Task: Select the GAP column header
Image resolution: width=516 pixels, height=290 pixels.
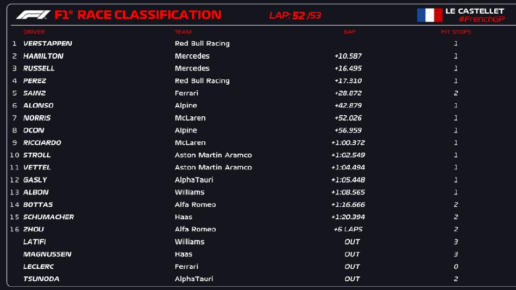Action: coord(349,32)
